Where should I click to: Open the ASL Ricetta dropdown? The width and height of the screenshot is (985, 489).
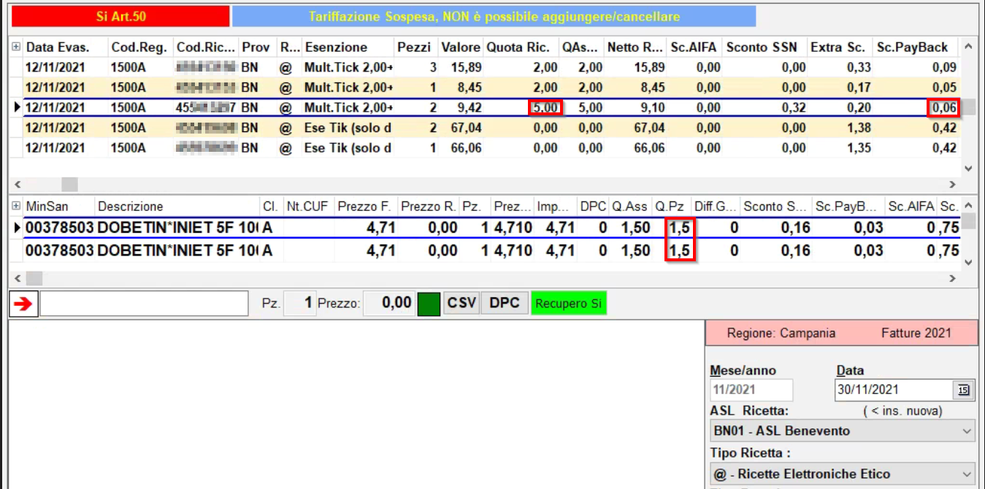[x=843, y=431]
